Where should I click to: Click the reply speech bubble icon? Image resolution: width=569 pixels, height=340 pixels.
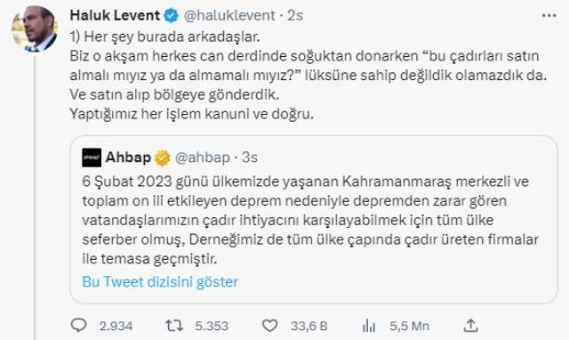point(78,325)
